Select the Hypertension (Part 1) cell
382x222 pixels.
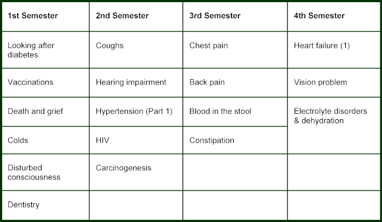(x=136, y=112)
